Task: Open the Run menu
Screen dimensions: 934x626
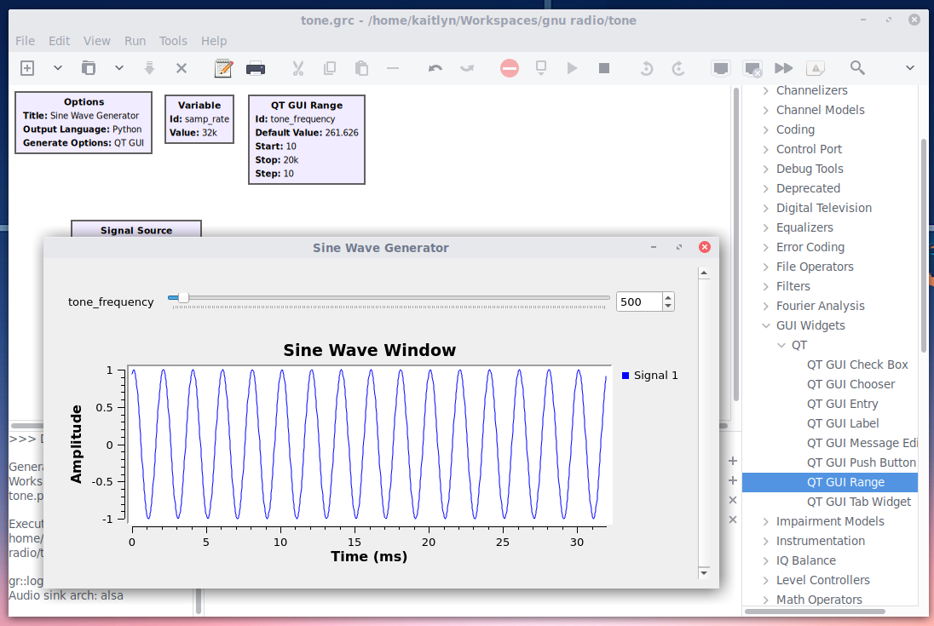Action: coord(135,40)
